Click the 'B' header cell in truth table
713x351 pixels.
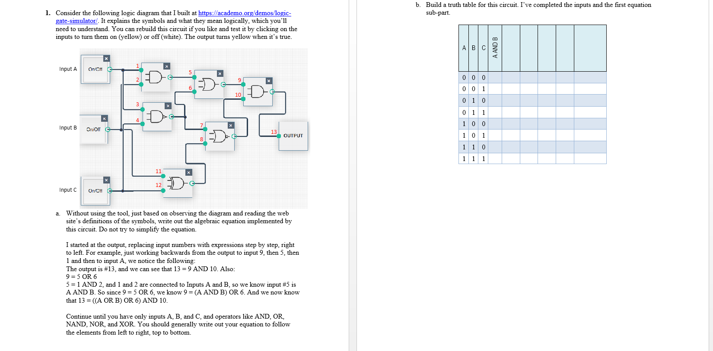tap(474, 48)
